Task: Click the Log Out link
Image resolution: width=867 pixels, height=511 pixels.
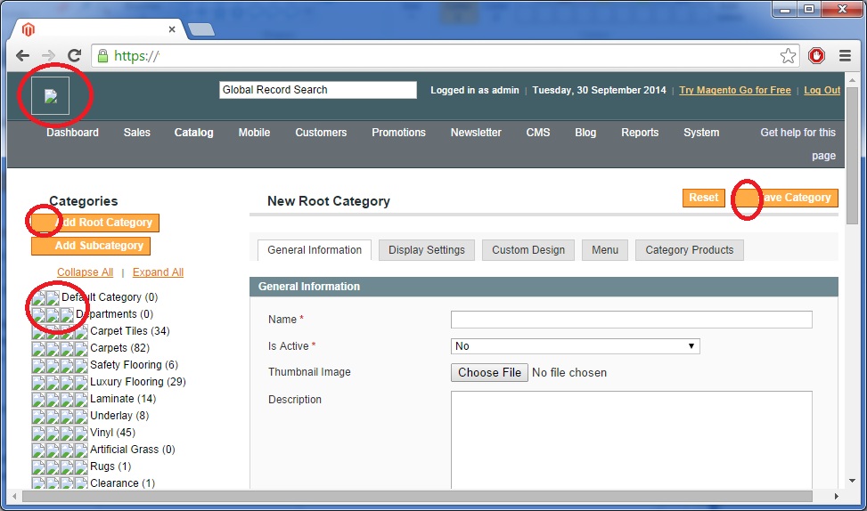Action: [x=822, y=90]
